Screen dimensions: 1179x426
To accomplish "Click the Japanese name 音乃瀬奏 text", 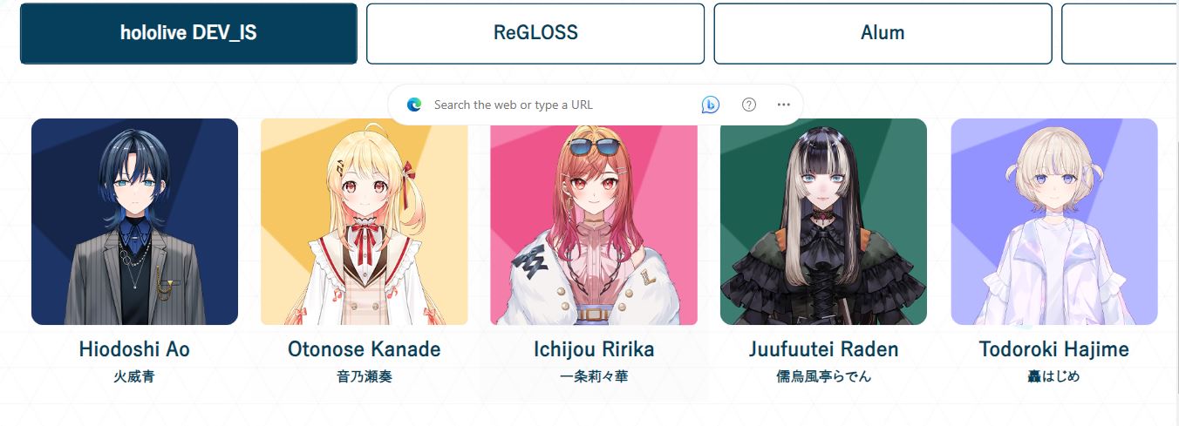I will coord(365,377).
